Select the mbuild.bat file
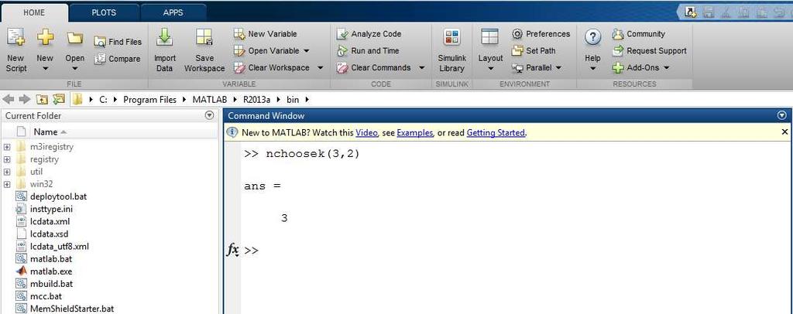This screenshot has width=793, height=314. (51, 284)
